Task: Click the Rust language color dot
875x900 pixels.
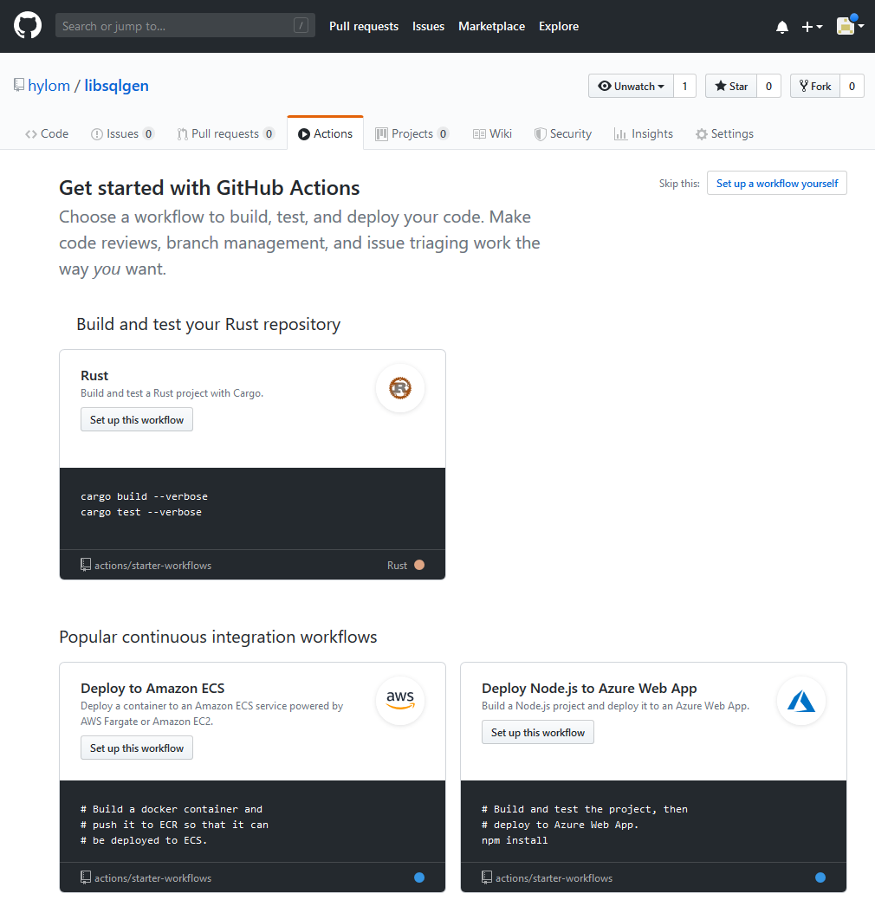Action: pyautogui.click(x=419, y=565)
